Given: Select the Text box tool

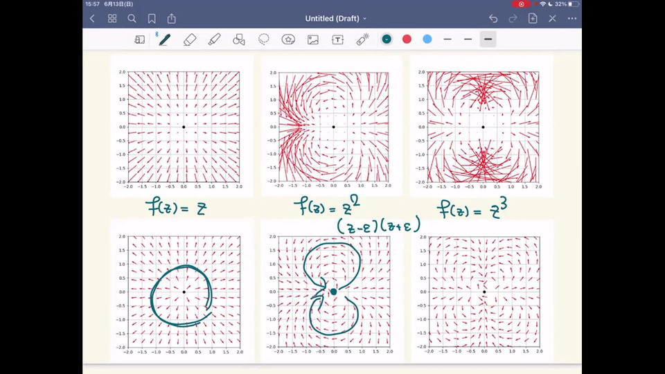Looking at the screenshot, I should (337, 39).
